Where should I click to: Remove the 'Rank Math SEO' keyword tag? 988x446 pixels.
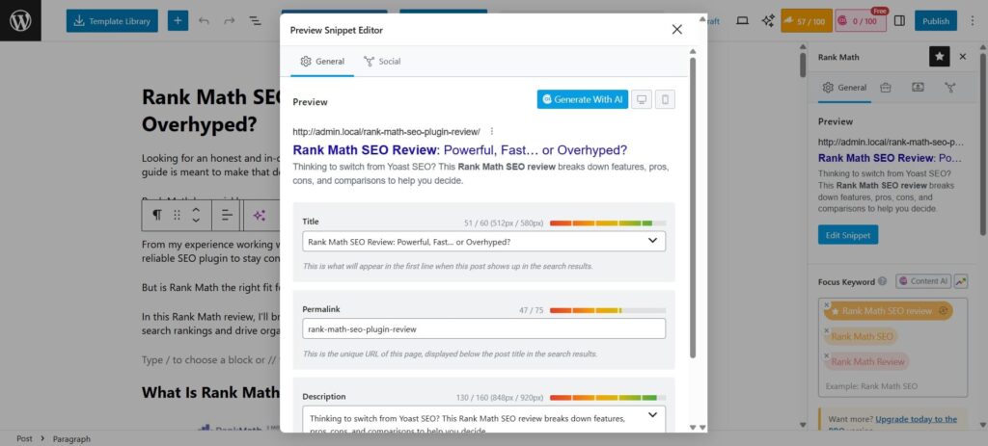826,330
